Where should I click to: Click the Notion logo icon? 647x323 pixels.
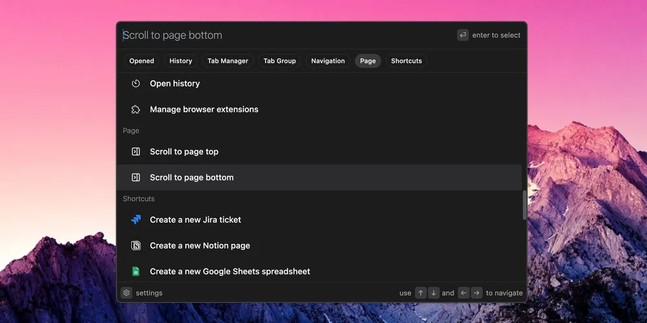point(136,245)
